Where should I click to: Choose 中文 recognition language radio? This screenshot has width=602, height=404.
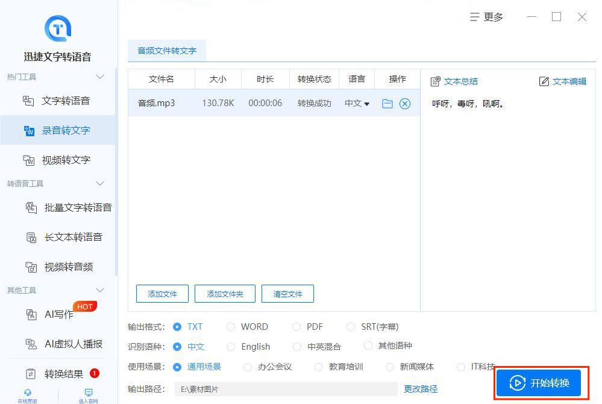[x=177, y=347]
